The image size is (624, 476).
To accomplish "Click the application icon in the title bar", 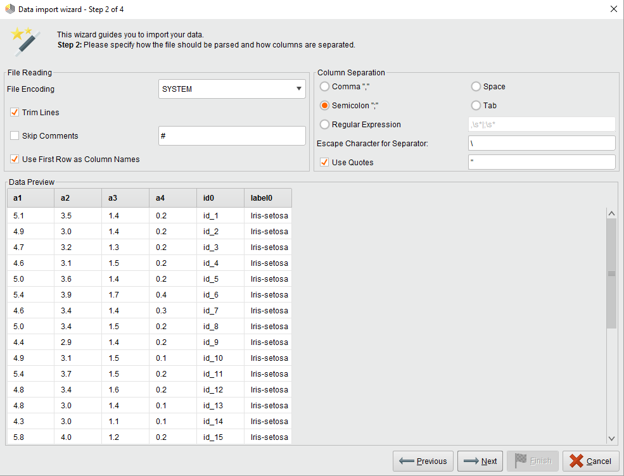I will [x=9, y=9].
